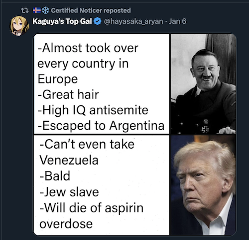
Task: Click the flag emoji beside Certified Noticer
Action: point(37,10)
